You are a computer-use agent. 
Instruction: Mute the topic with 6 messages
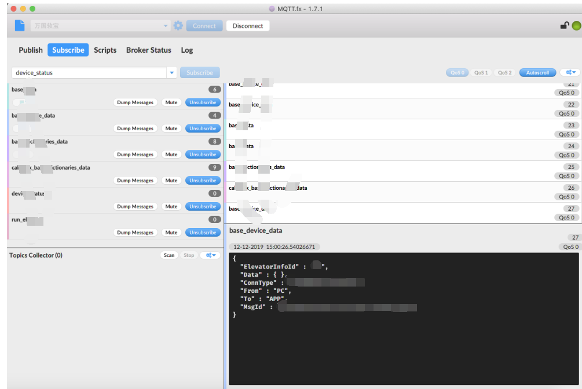coord(171,102)
